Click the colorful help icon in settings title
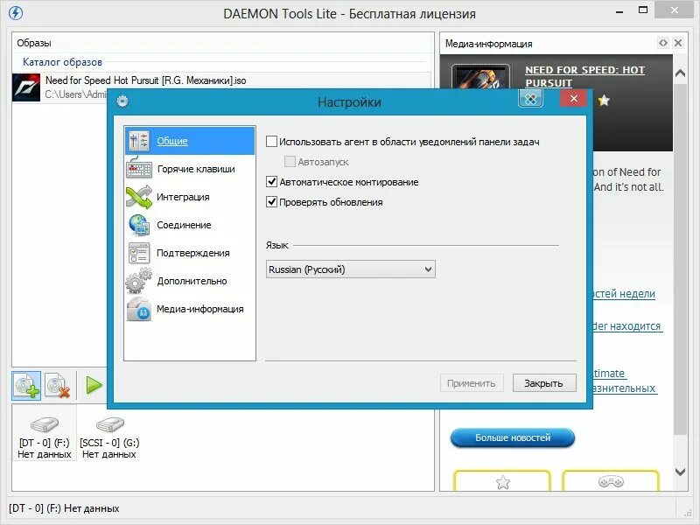Screen dimensions: 700x525 pos(530,99)
